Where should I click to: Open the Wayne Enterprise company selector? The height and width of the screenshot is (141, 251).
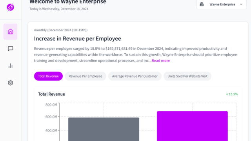[x=221, y=4]
